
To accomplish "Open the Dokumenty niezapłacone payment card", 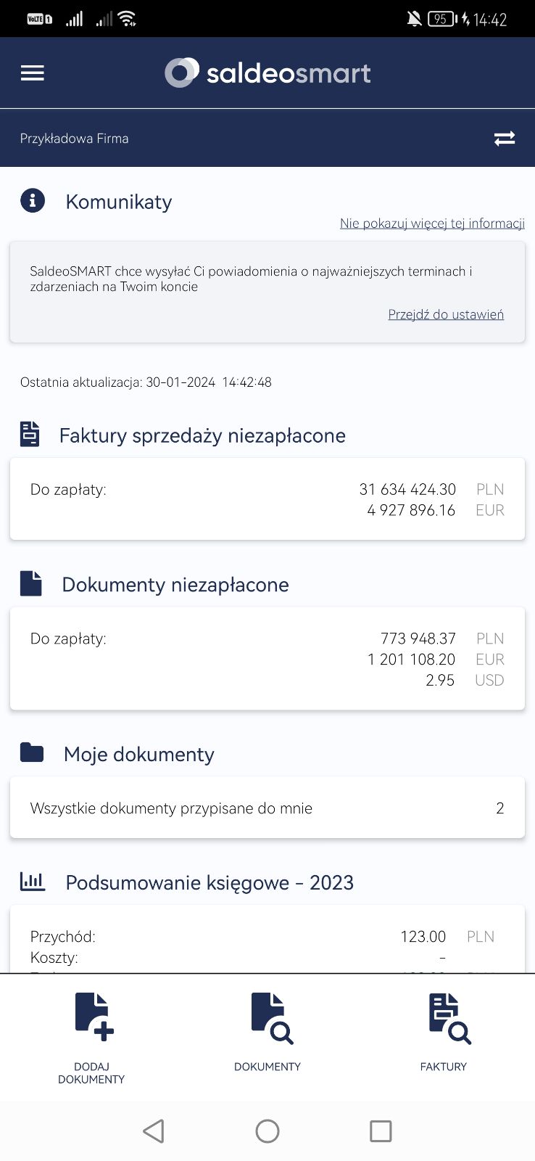I will pos(267,658).
